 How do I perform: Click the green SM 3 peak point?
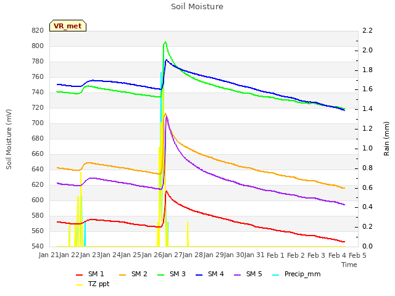coord(165,42)
